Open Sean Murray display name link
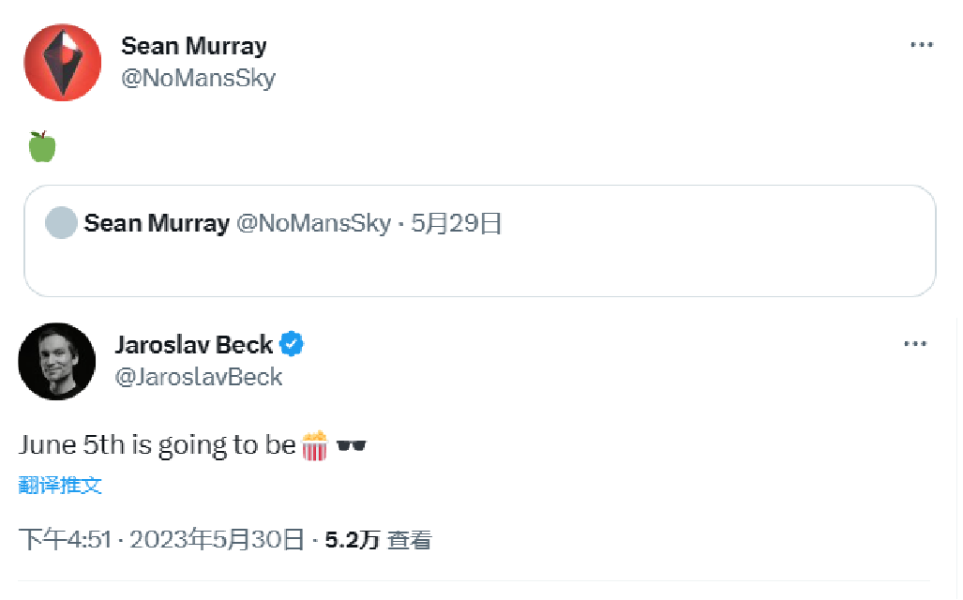 194,46
